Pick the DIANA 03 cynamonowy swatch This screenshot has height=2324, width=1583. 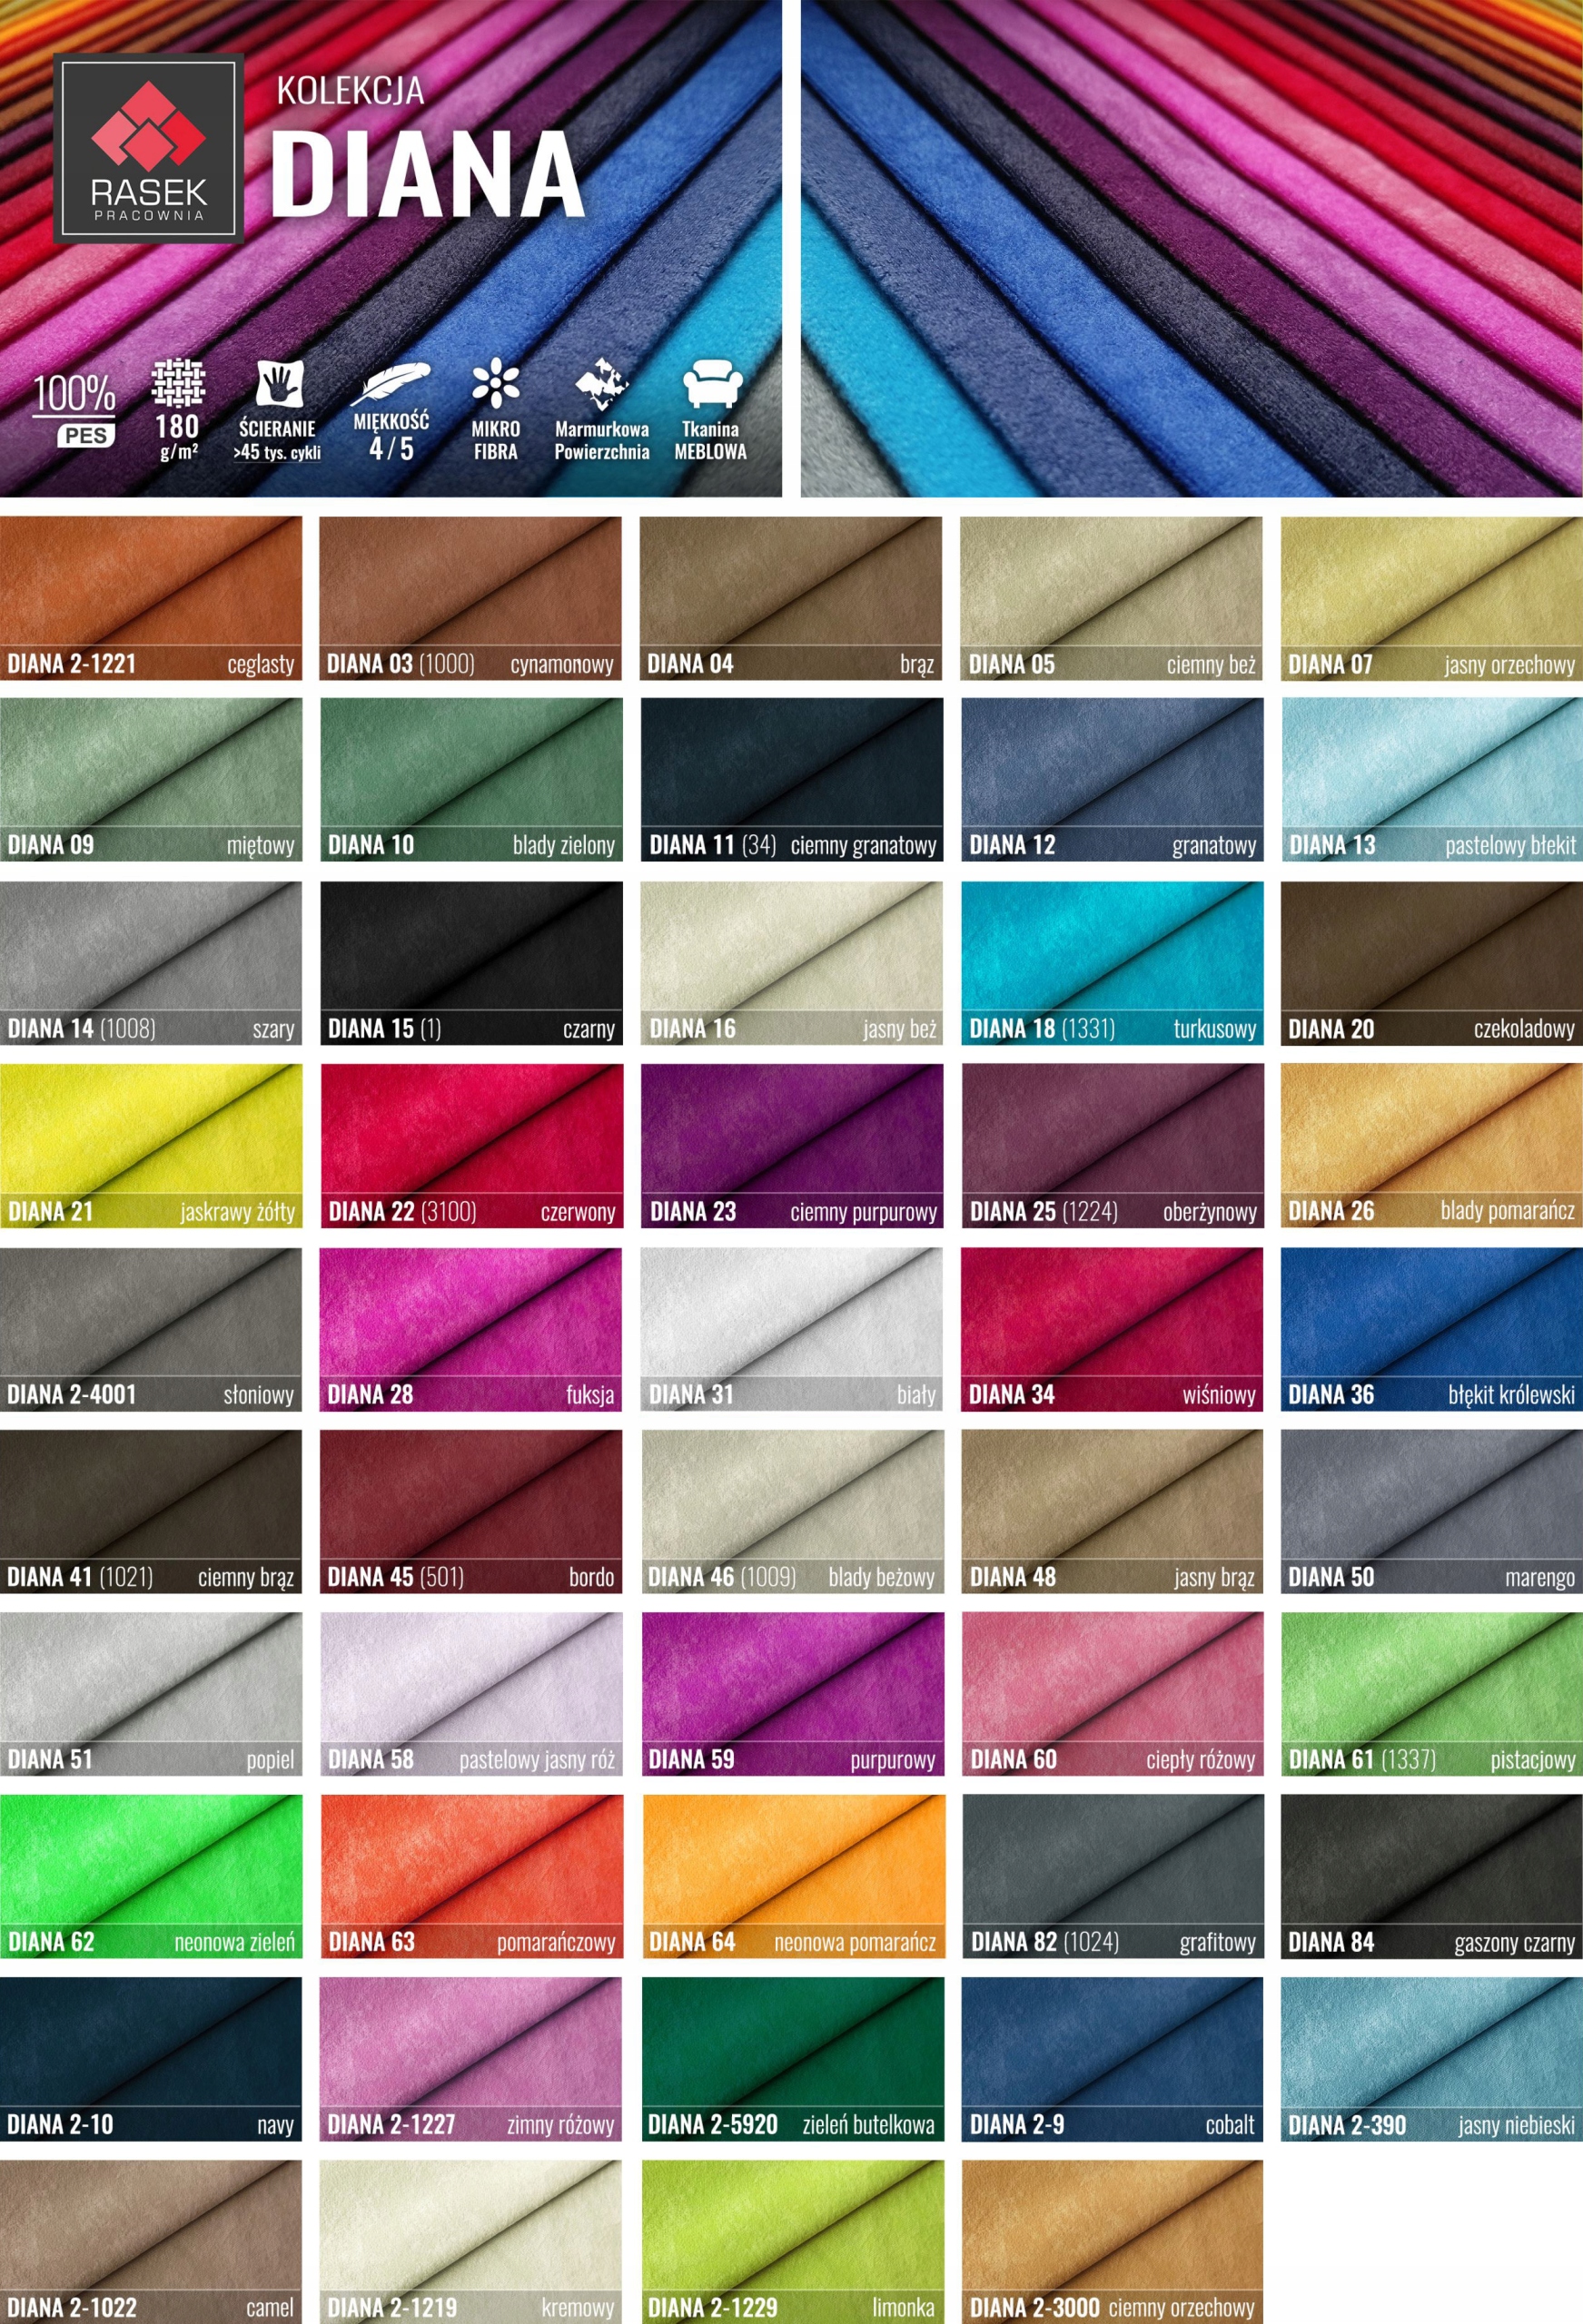point(470,598)
